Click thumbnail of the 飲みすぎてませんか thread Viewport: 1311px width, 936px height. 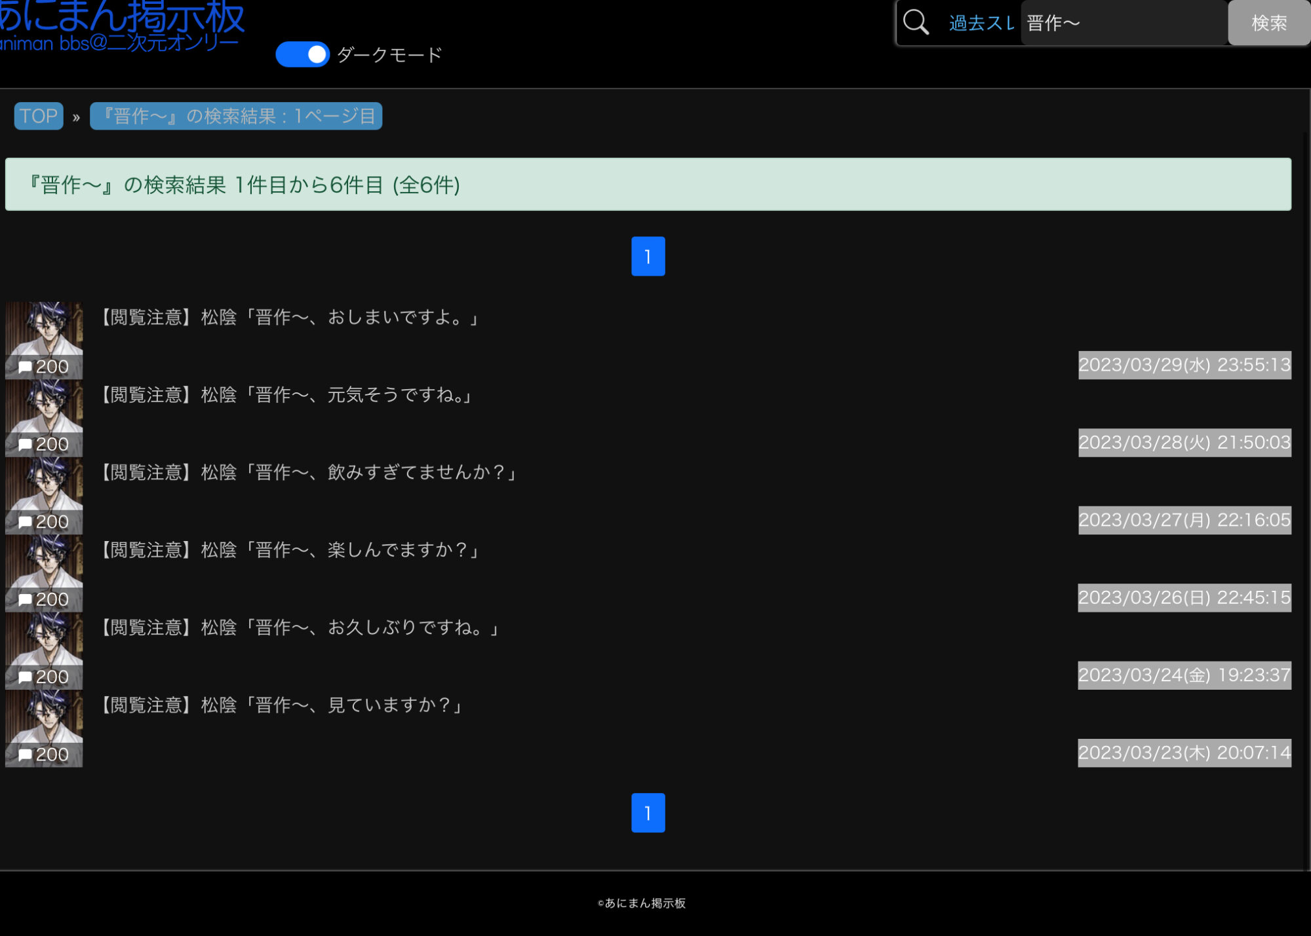click(44, 485)
